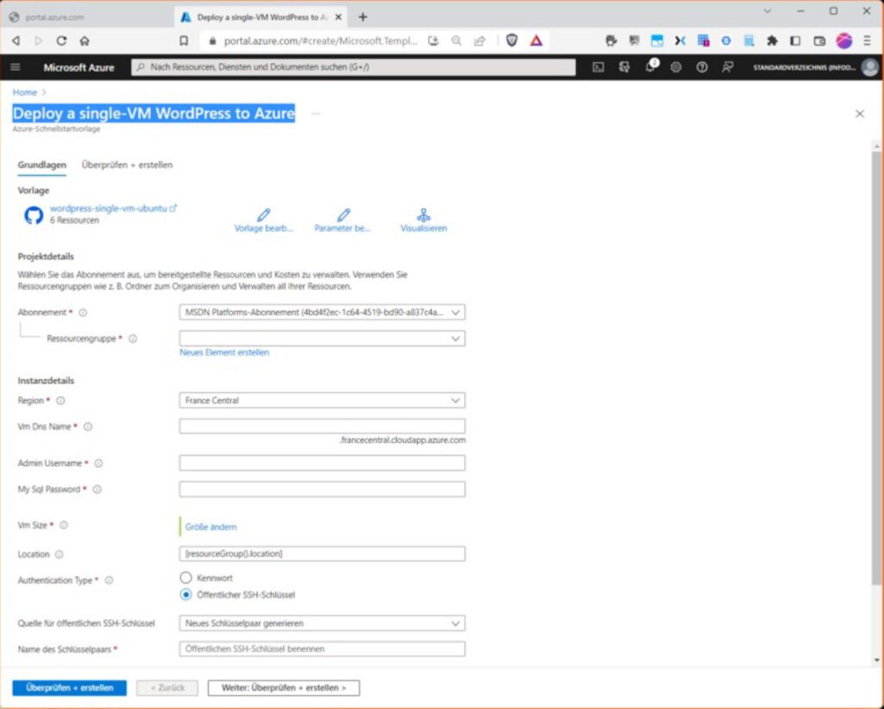Open a new browser tab

click(363, 17)
